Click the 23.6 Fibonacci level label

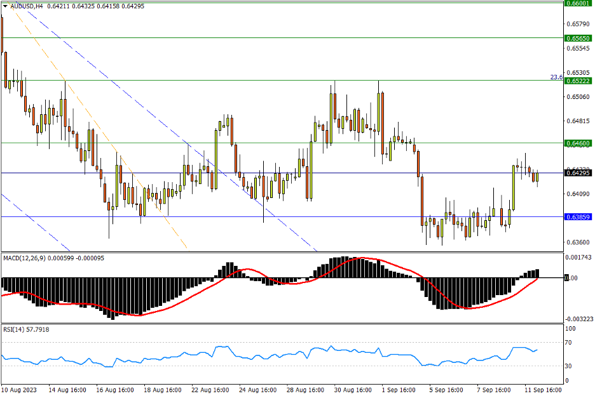556,77
